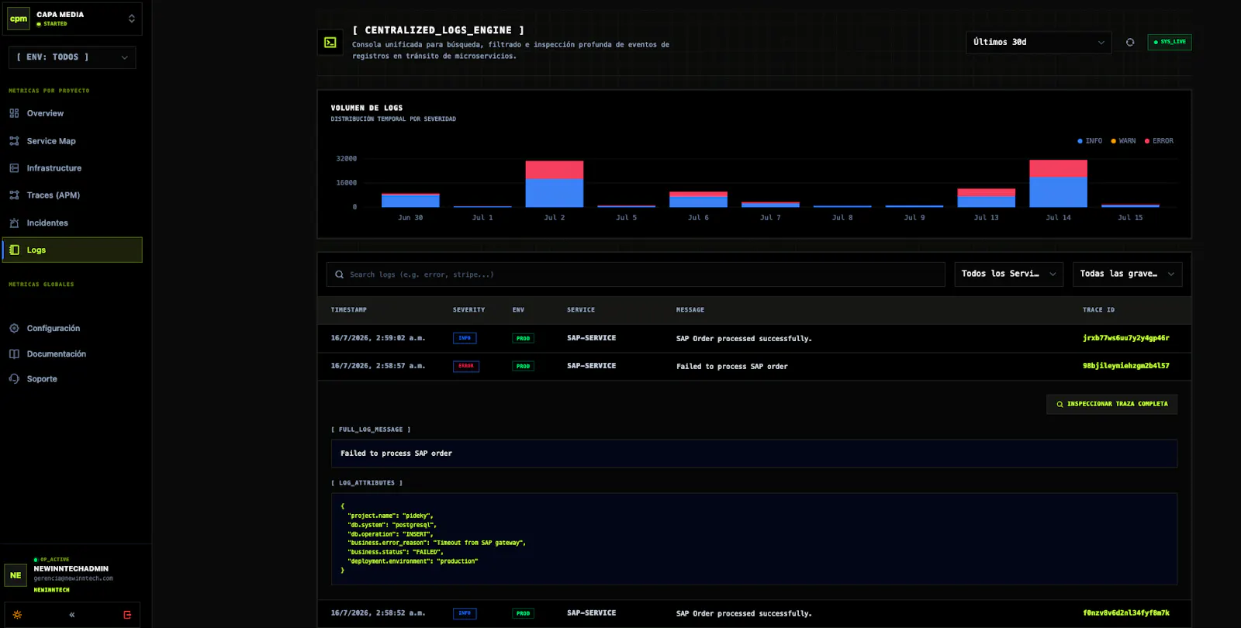Toggle ERROR series in chart legend
The image size is (1241, 628).
tap(1159, 141)
